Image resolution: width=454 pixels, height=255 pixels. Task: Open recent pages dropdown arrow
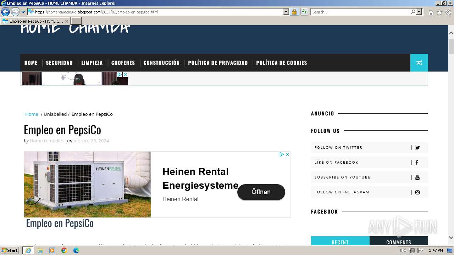tap(23, 12)
